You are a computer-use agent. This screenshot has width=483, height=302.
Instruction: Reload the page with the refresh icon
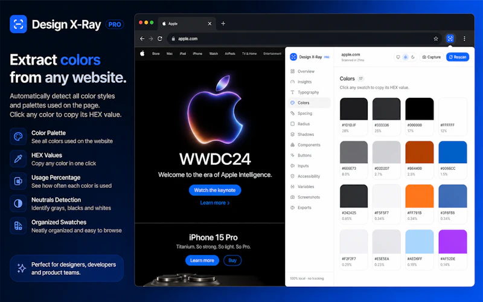coord(159,39)
